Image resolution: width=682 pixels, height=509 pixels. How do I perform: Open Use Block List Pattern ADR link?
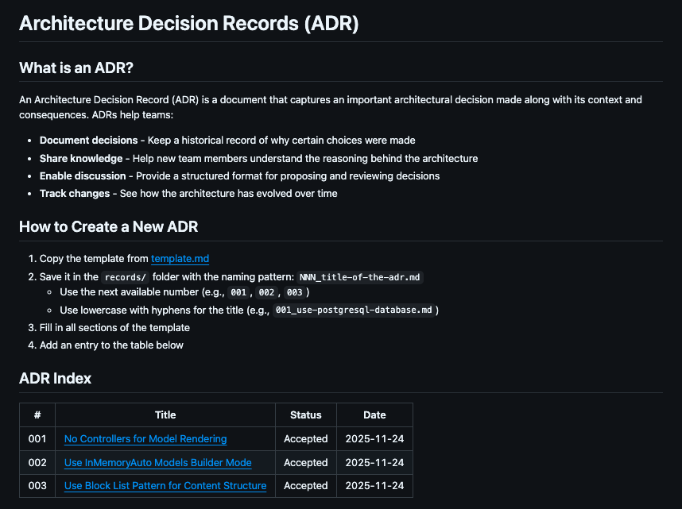(165, 486)
